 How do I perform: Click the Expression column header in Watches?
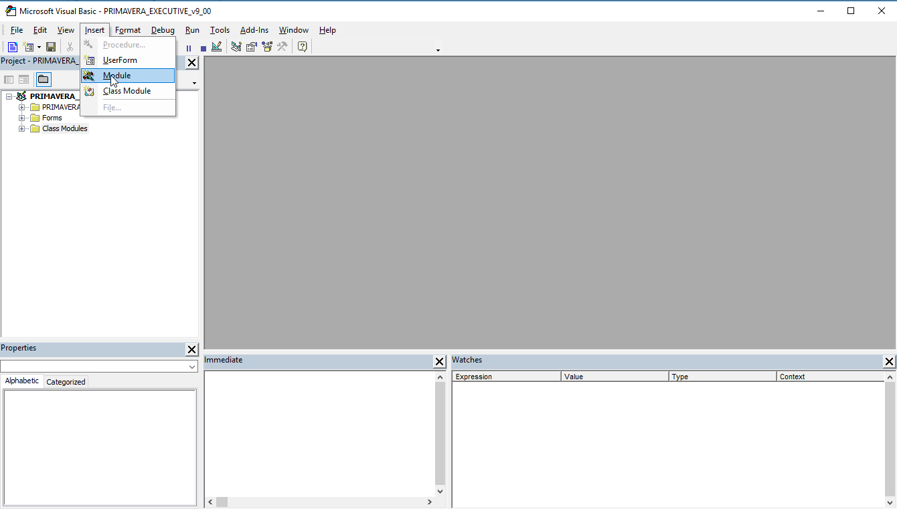pyautogui.click(x=506, y=377)
